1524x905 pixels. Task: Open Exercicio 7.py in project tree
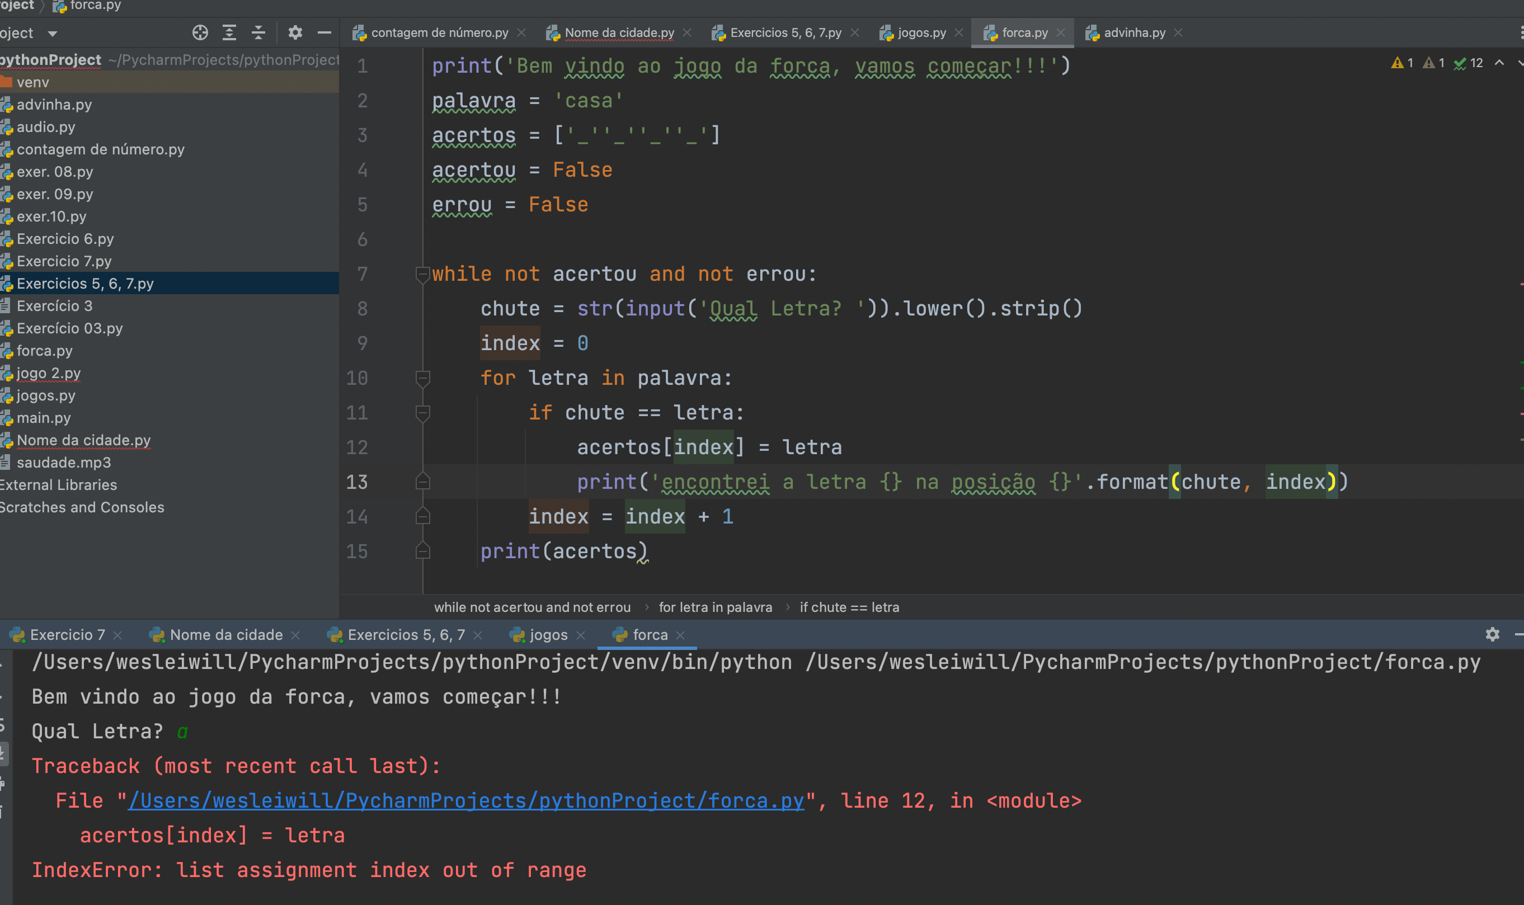[64, 261]
